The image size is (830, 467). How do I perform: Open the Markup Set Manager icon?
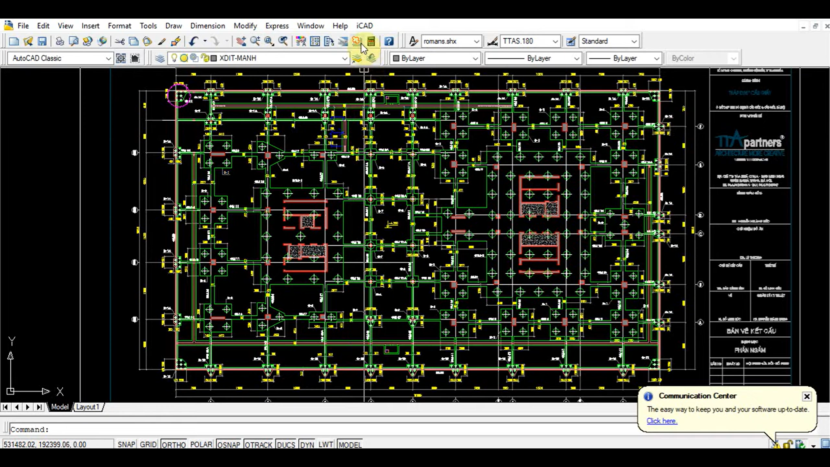[356, 42]
